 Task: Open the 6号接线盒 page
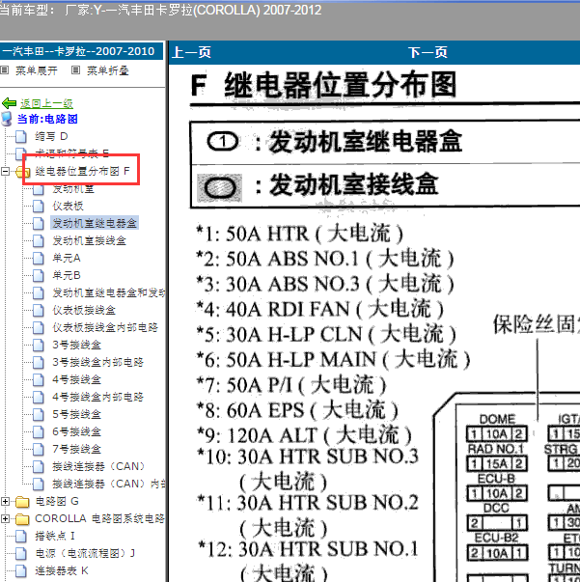pos(77,431)
